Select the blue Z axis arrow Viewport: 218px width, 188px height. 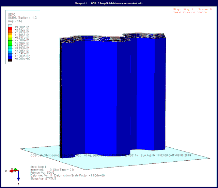pyautogui.click(x=18, y=176)
